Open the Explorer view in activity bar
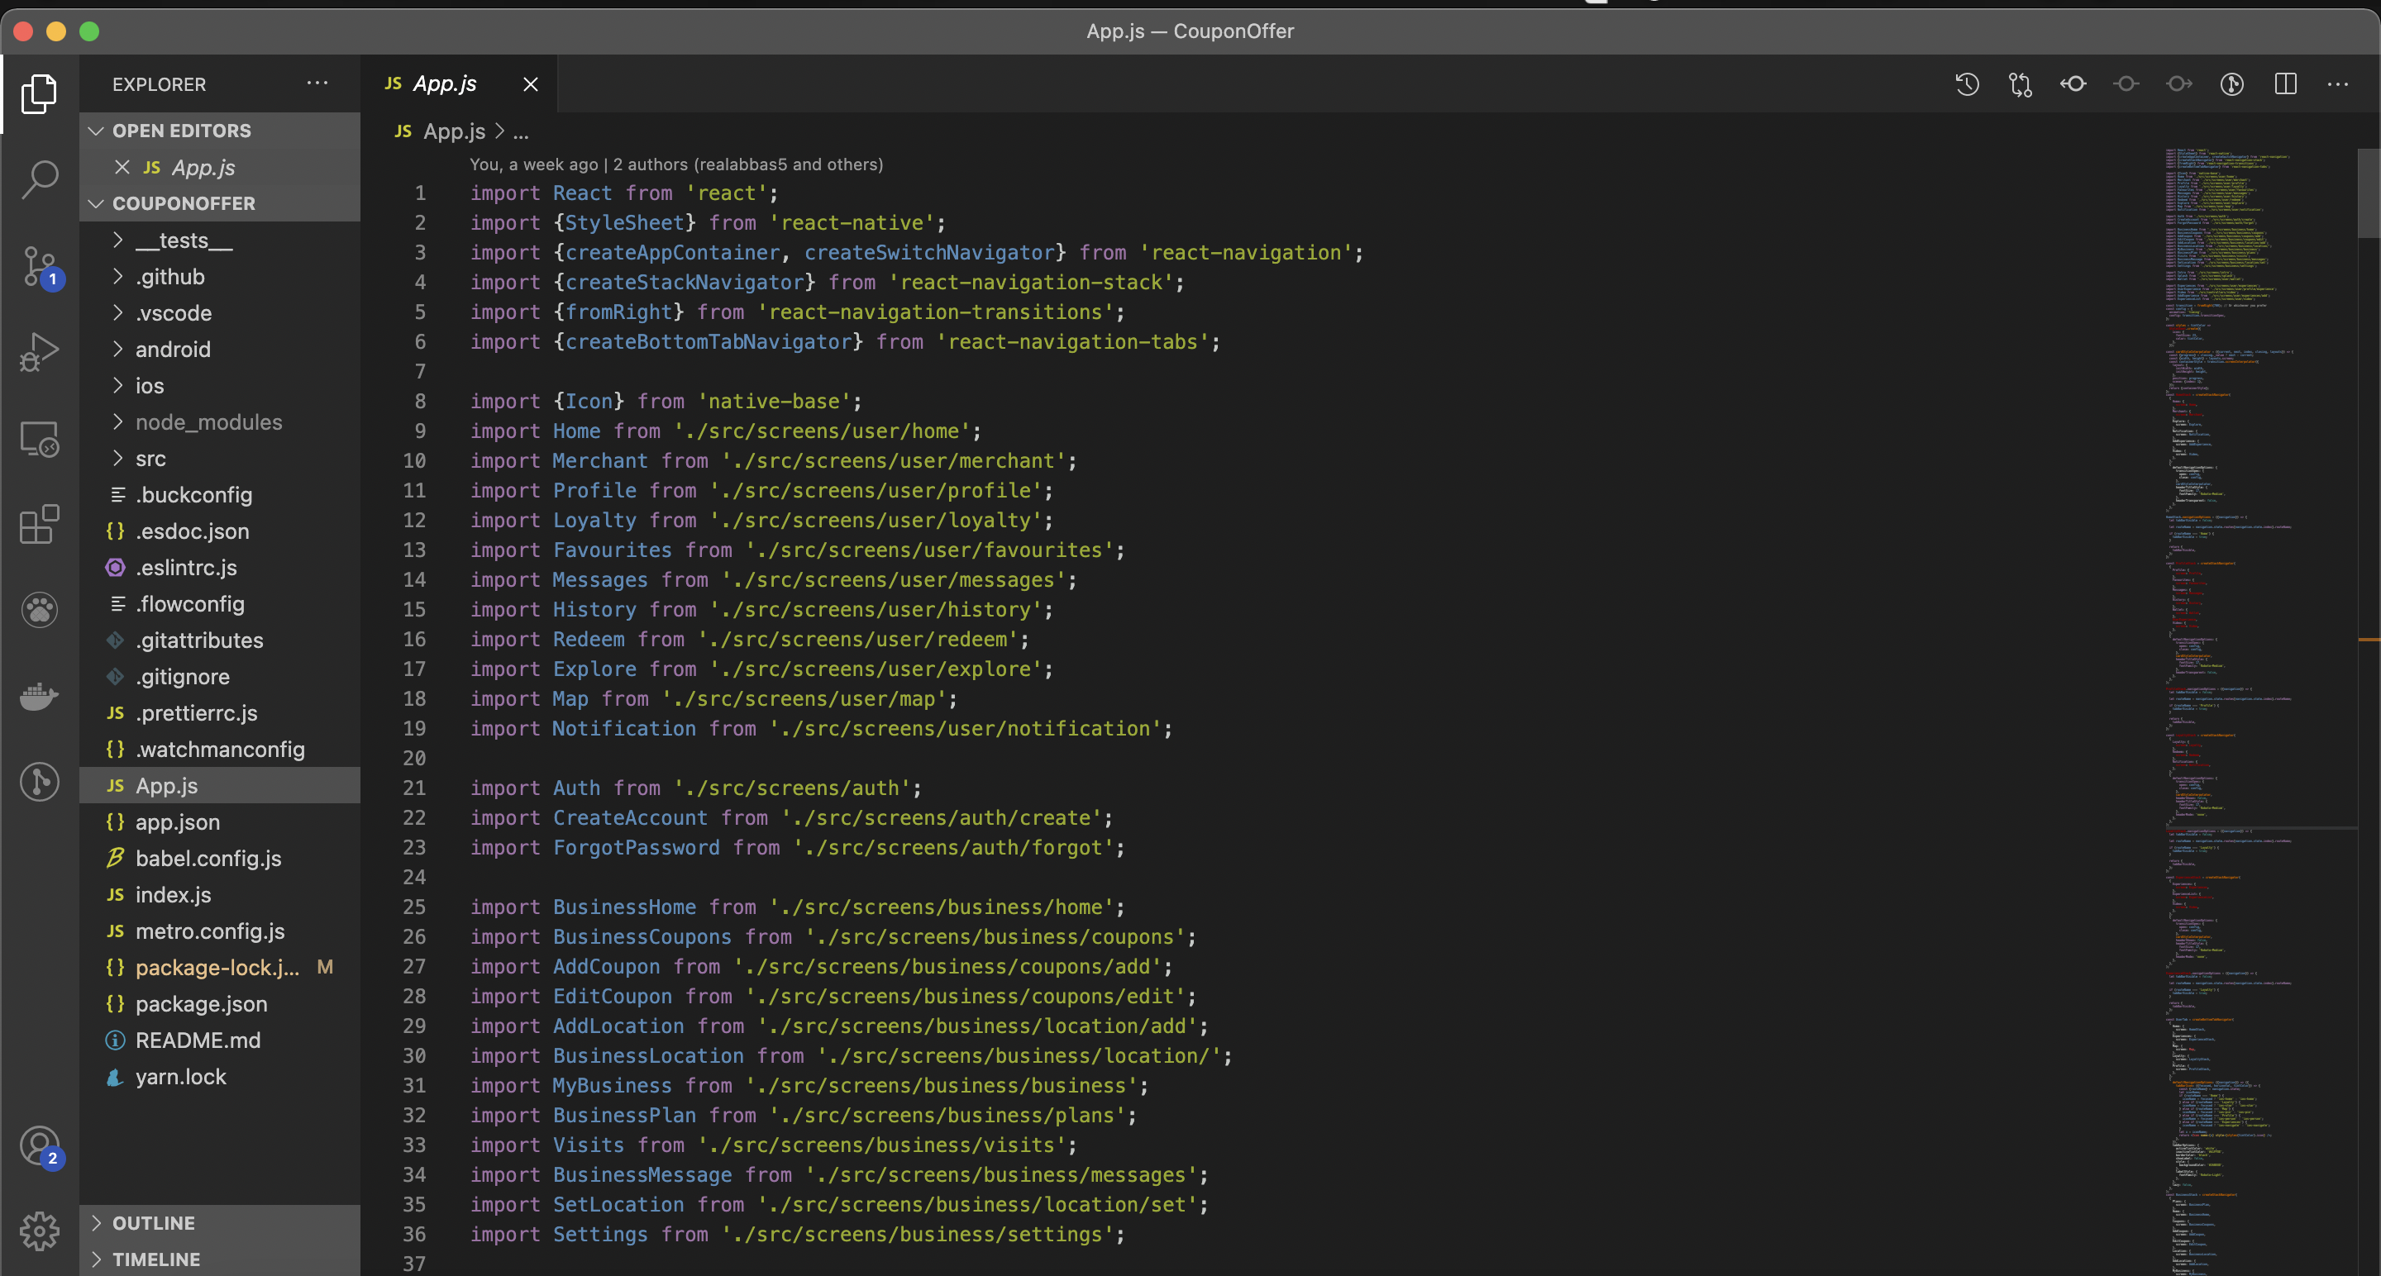2381x1276 pixels. click(x=39, y=93)
